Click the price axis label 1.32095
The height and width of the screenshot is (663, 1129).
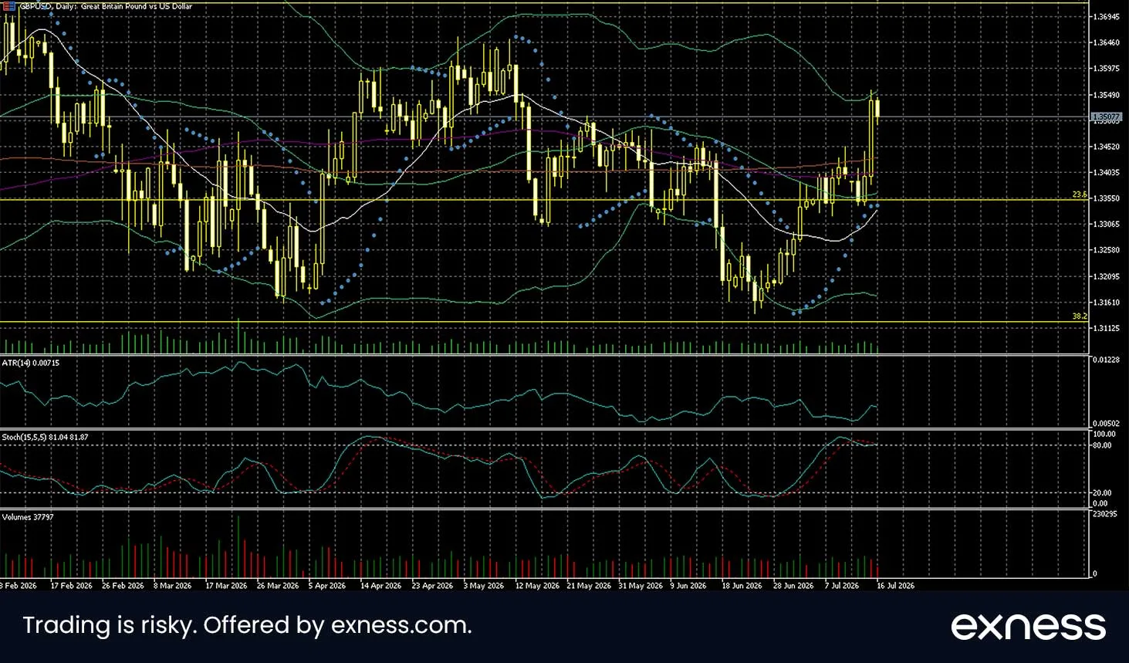point(1107,276)
